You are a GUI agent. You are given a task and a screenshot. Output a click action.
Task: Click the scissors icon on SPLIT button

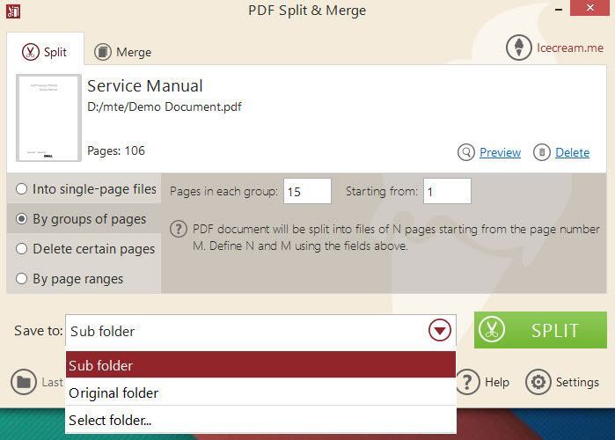coord(492,330)
